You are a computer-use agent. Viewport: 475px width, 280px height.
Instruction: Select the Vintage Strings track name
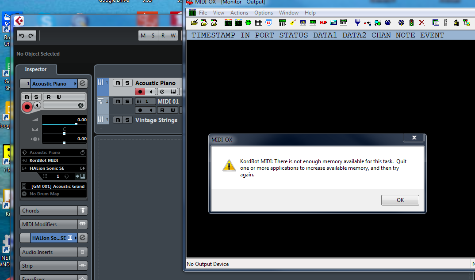click(x=156, y=120)
